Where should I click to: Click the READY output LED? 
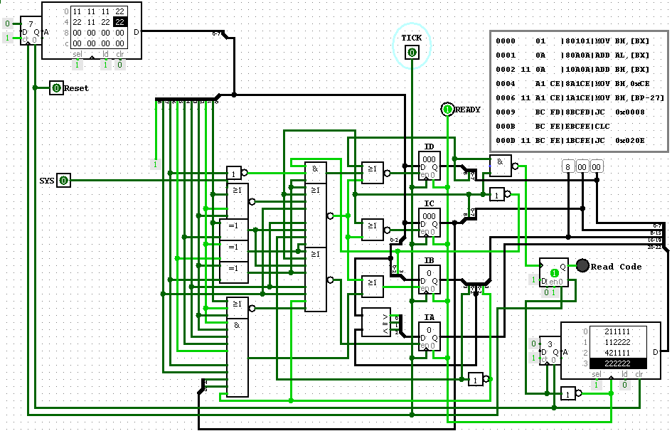(x=447, y=110)
